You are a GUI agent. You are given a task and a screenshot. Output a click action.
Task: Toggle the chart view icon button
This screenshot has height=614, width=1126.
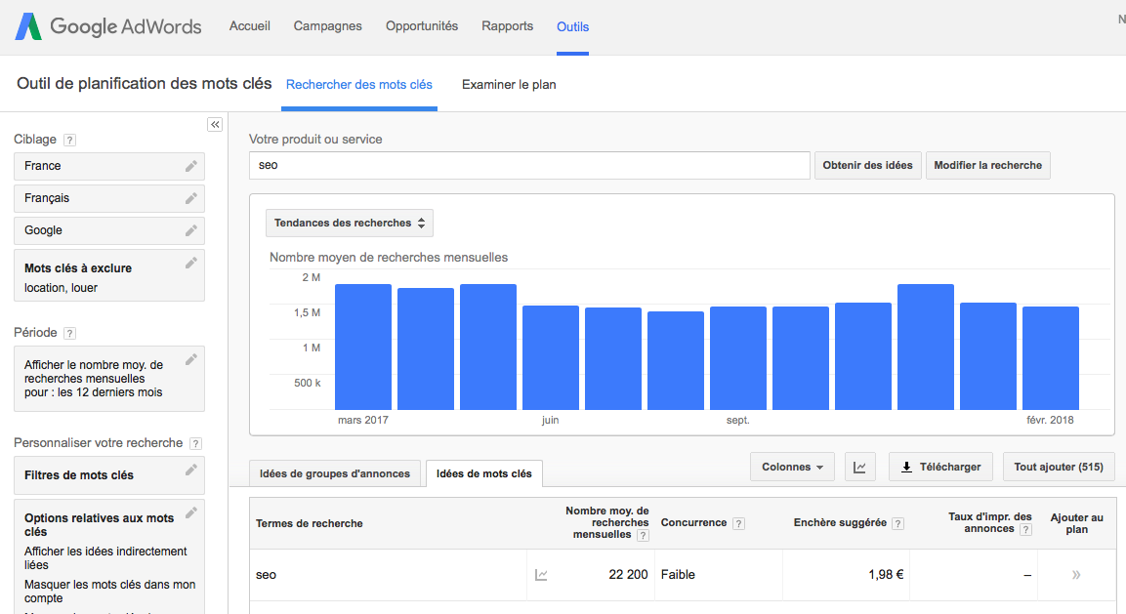coord(859,467)
